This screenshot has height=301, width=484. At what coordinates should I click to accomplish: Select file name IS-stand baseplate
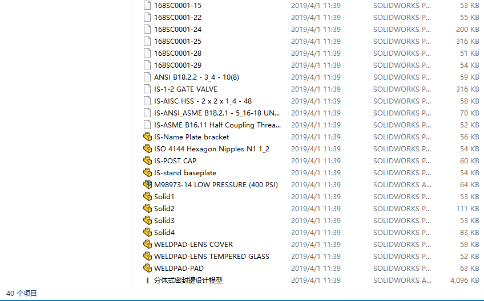pyautogui.click(x=185, y=172)
